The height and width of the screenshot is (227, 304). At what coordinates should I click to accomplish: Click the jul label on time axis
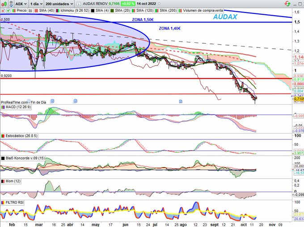[x=155, y=224]
